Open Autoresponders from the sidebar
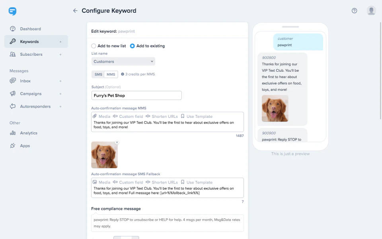This screenshot has height=239, width=382. (34, 106)
